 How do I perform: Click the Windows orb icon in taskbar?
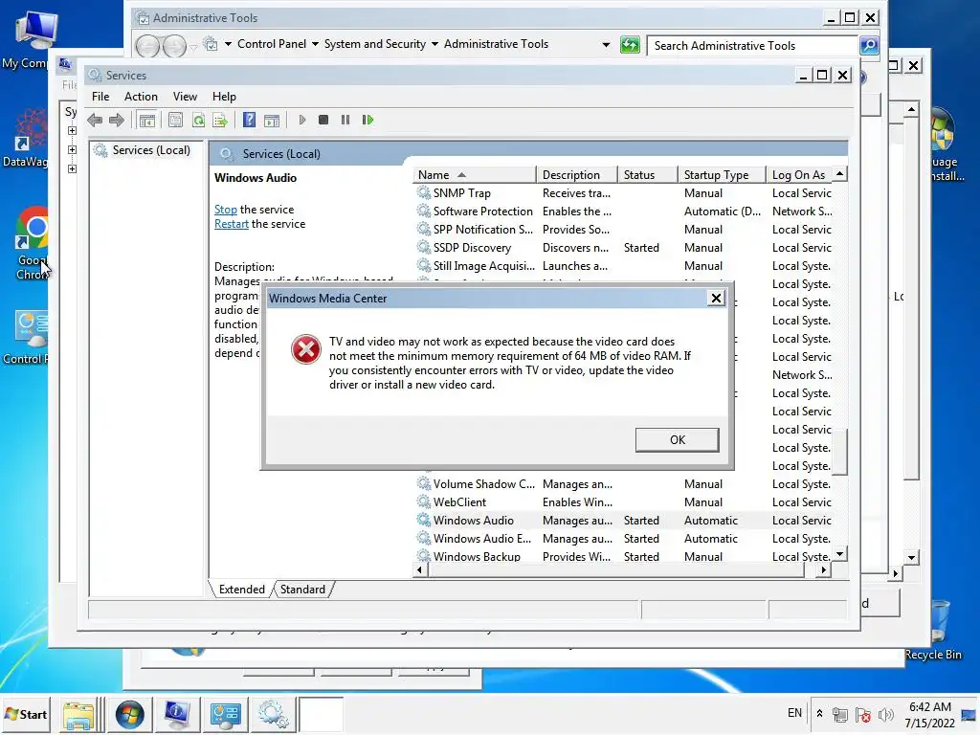pos(129,715)
